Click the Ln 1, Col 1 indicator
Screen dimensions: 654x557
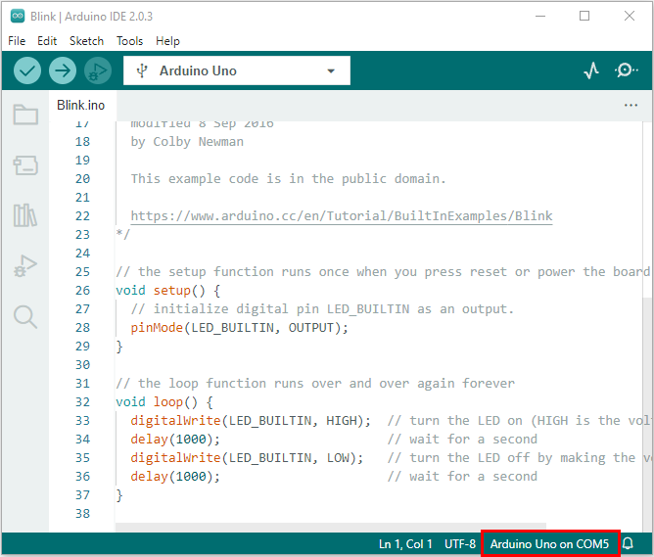coord(405,543)
